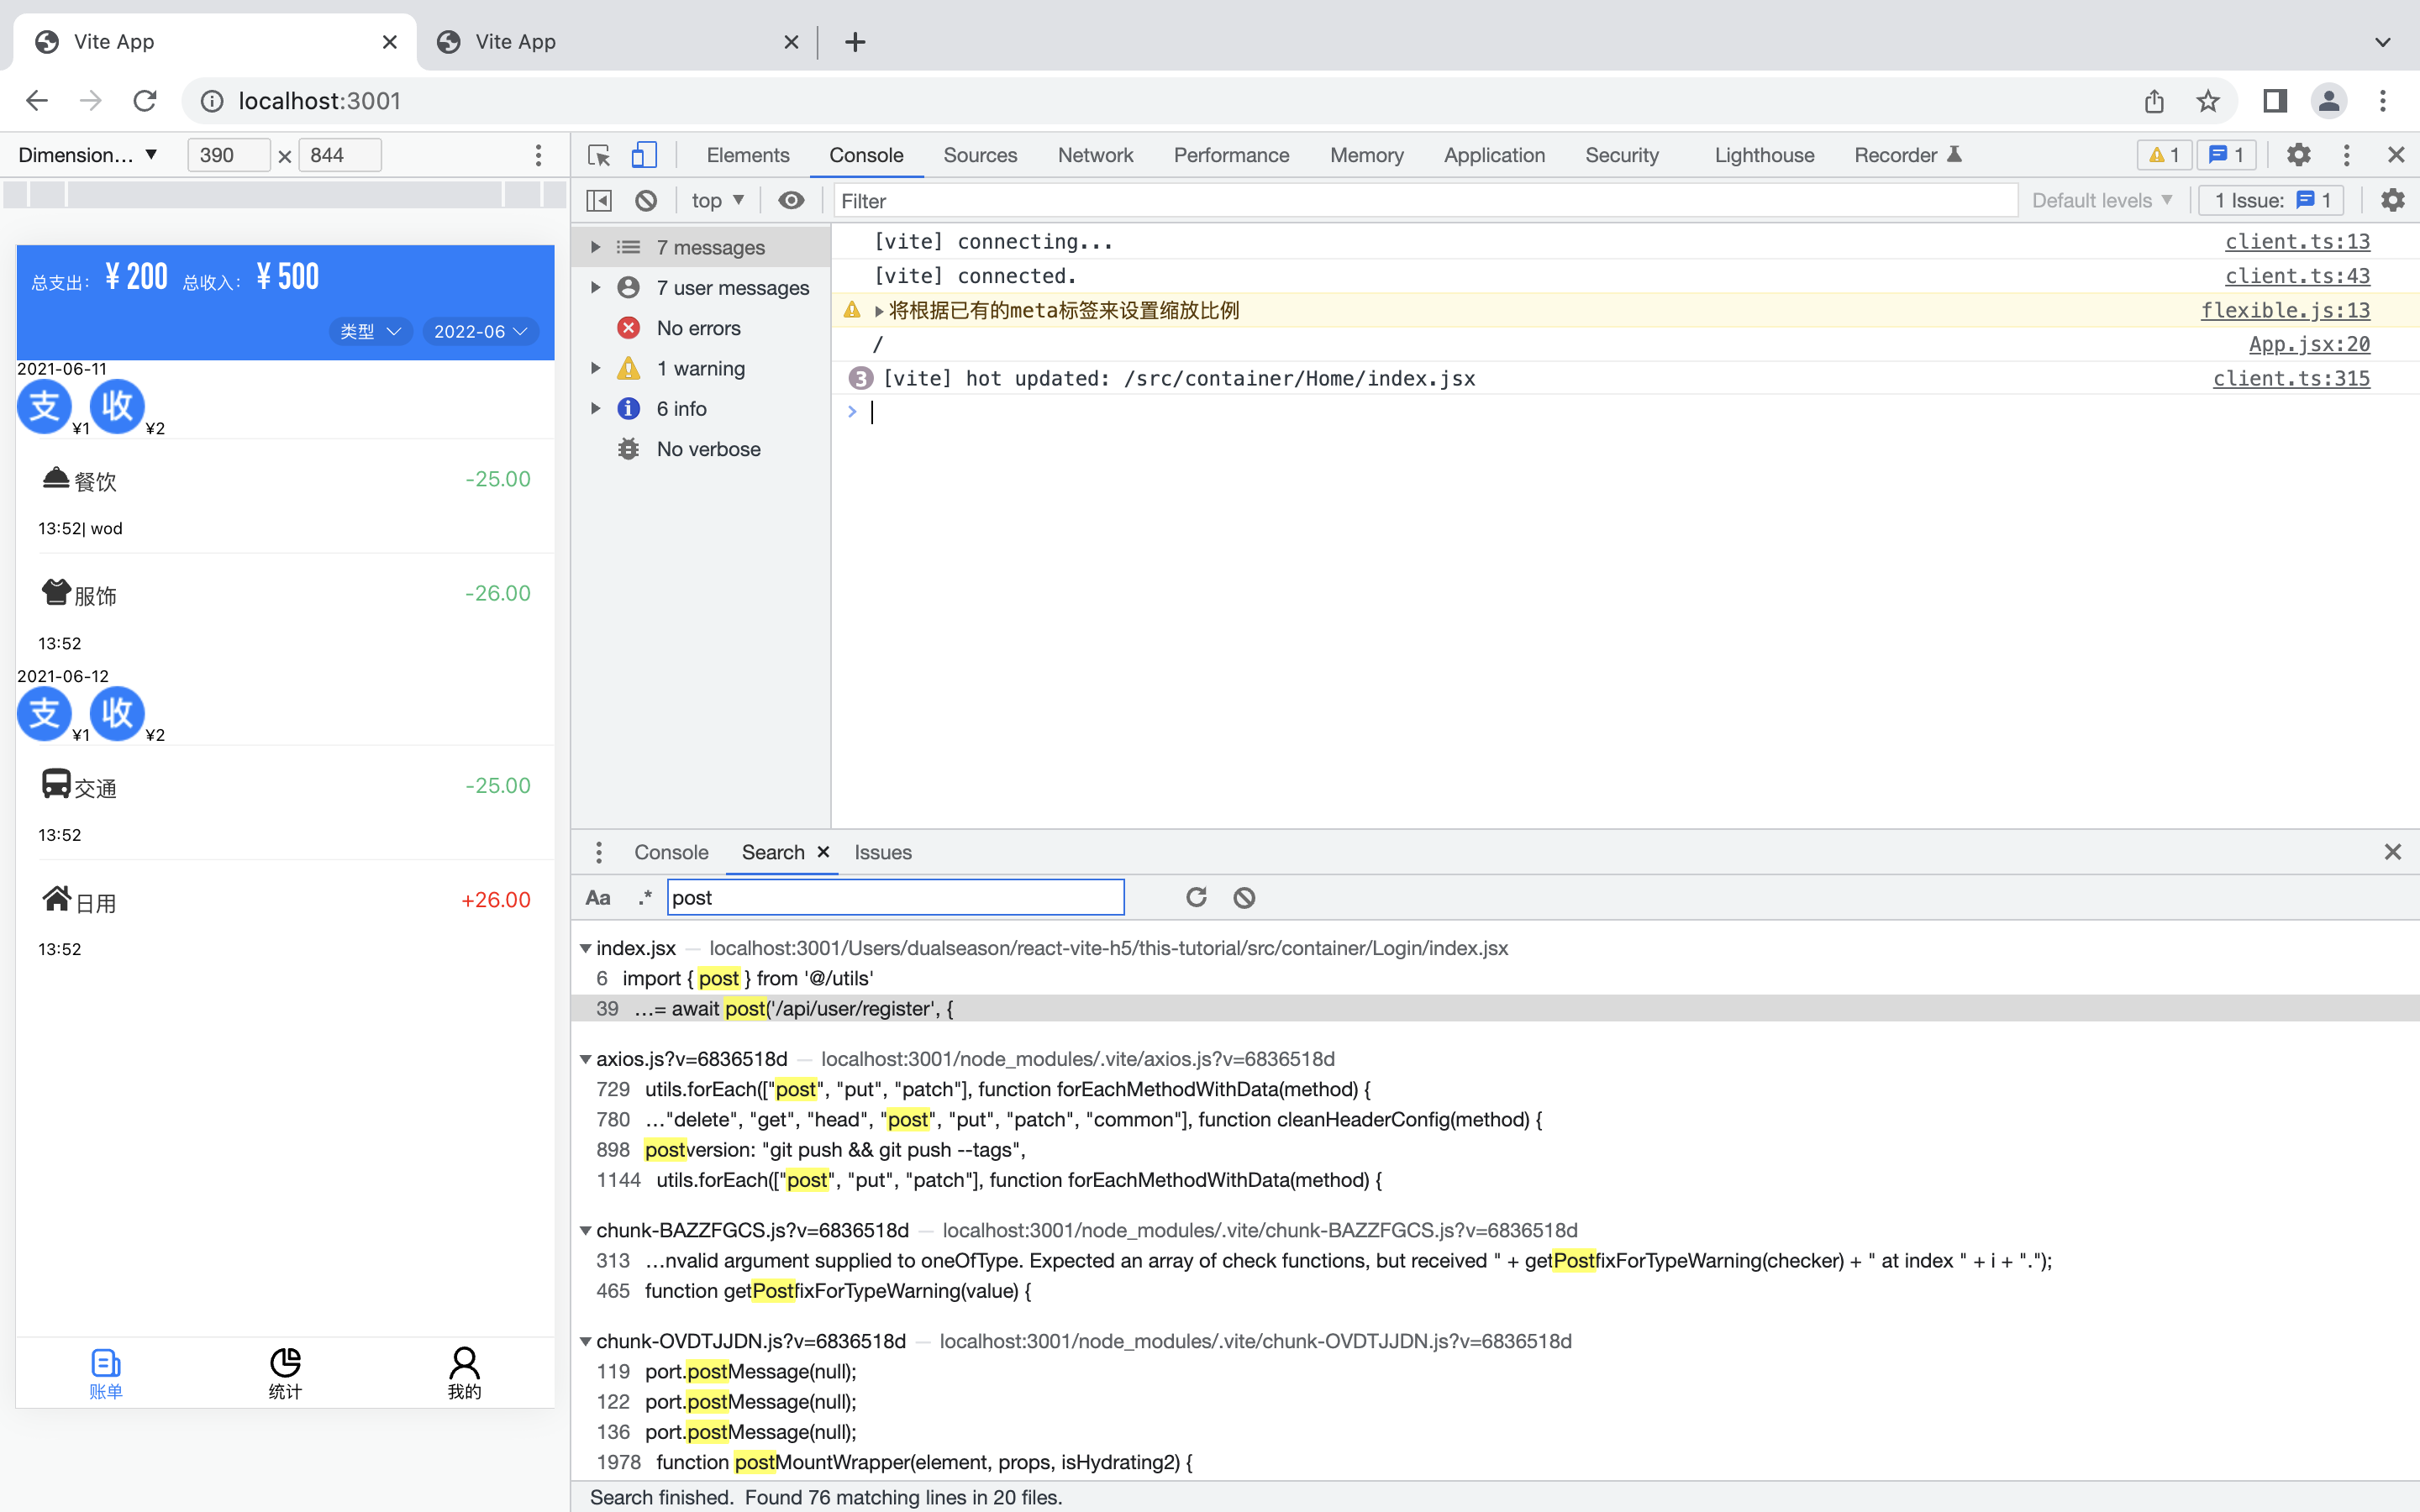Open the Default levels dropdown

[x=2102, y=200]
